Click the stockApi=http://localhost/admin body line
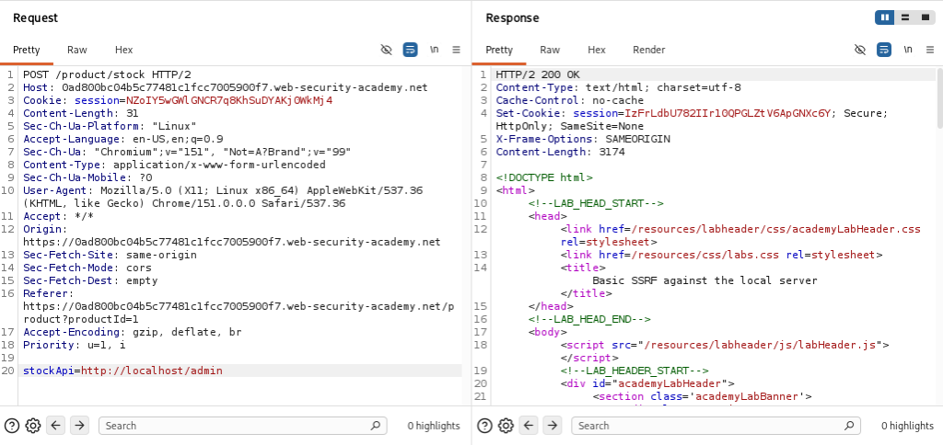 click(x=122, y=371)
